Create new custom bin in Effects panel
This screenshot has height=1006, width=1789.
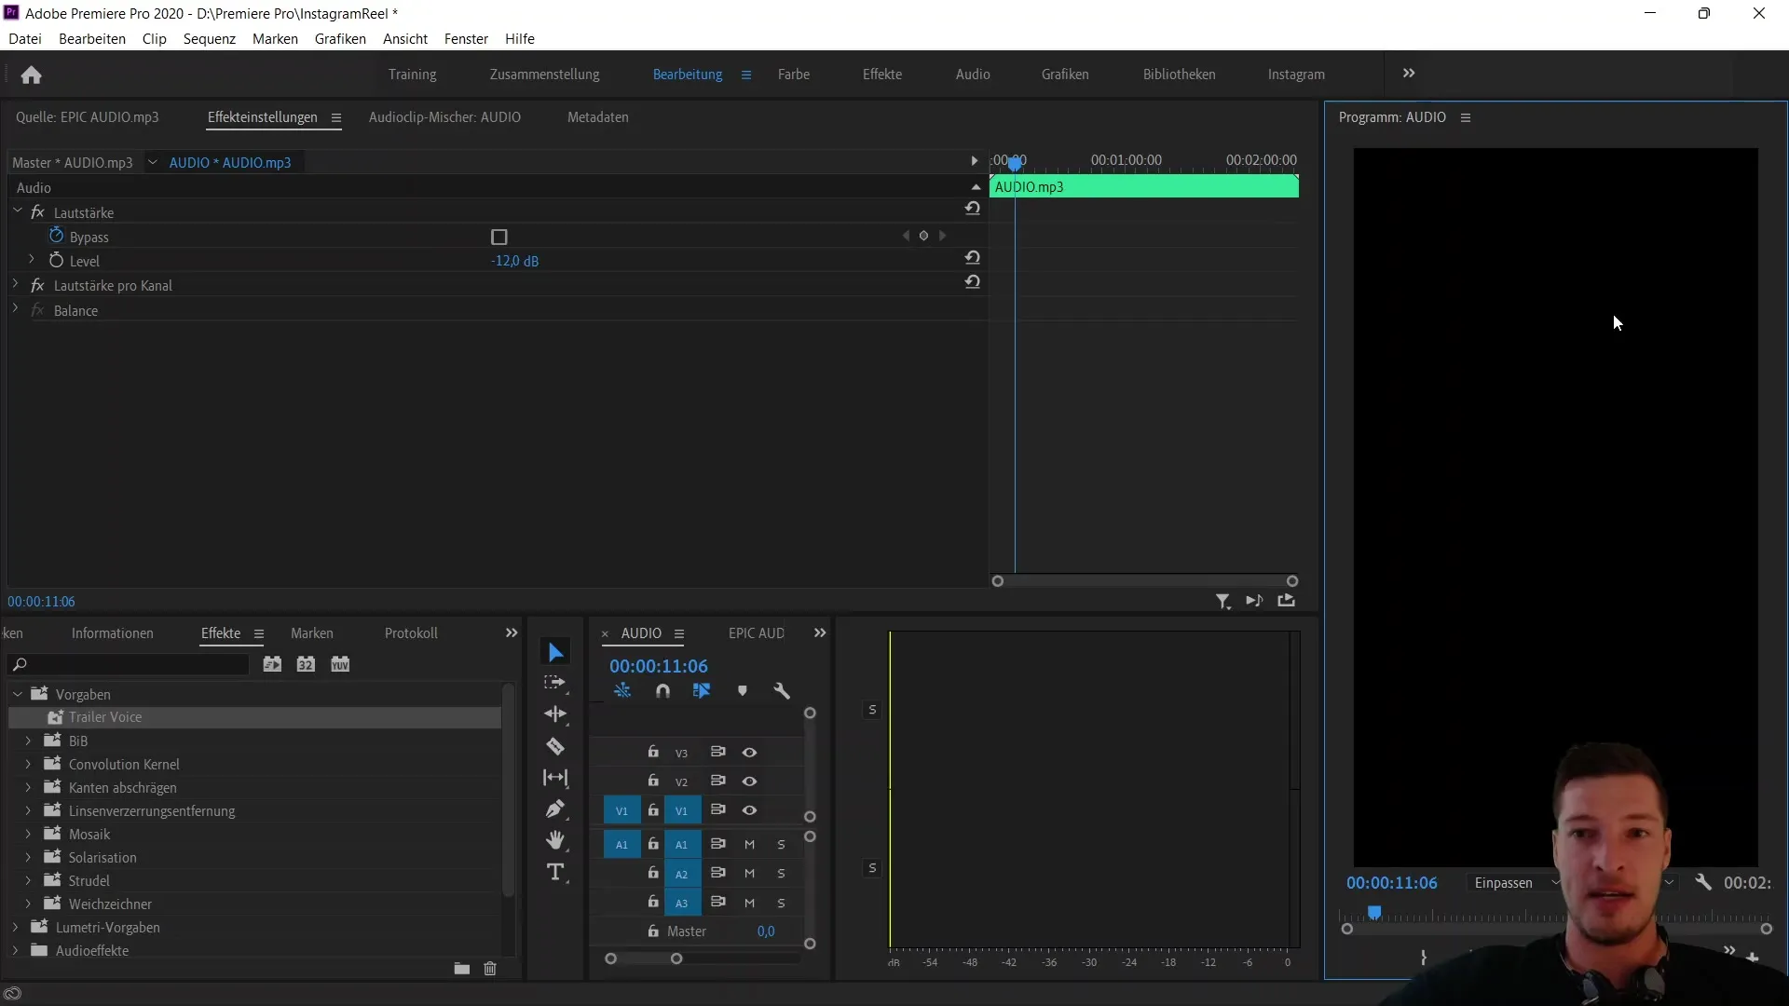pyautogui.click(x=461, y=969)
